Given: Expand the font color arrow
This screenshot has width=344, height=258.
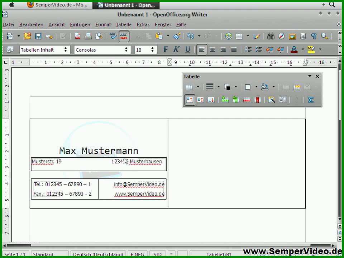Looking at the screenshot, I should click(303, 49).
